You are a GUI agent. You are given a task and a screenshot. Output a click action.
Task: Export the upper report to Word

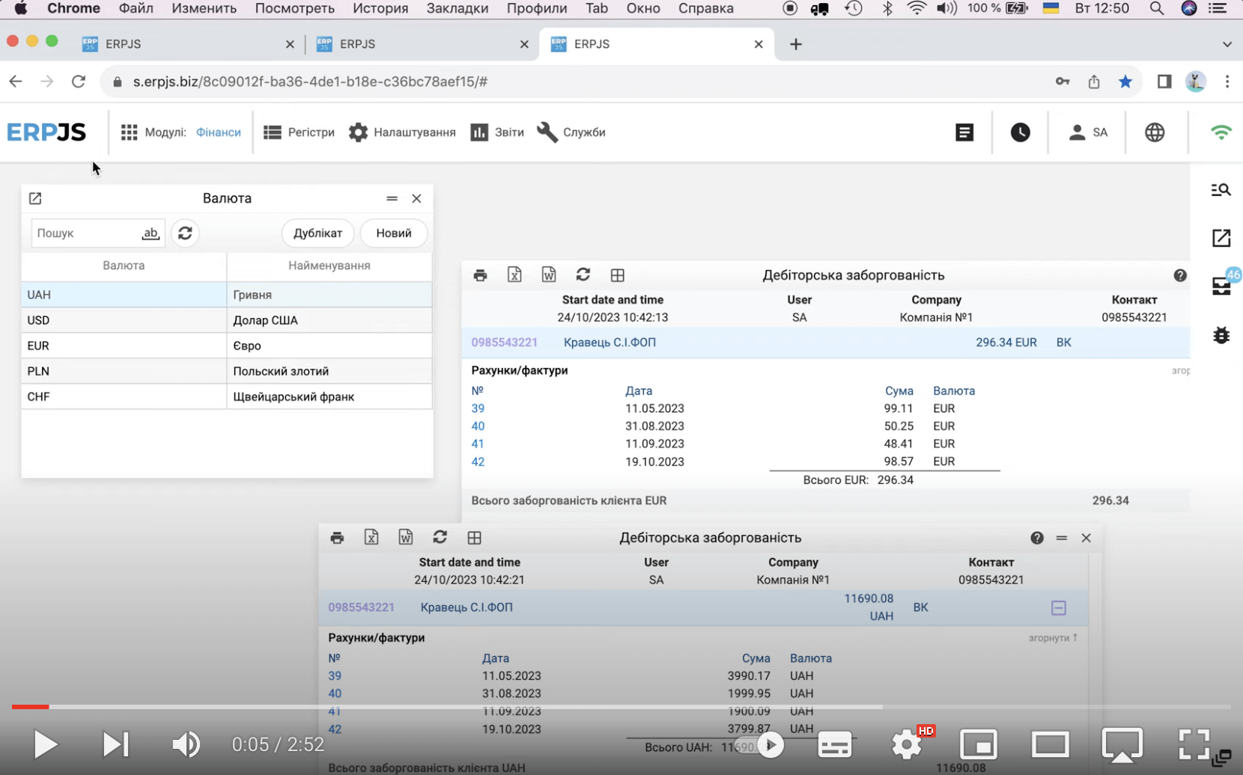549,275
